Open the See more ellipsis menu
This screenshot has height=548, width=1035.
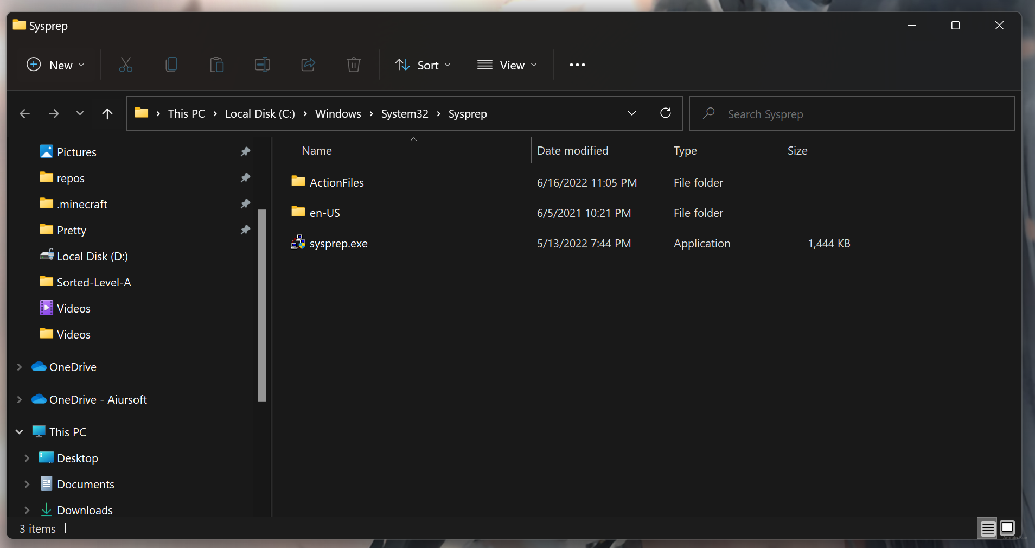point(577,65)
